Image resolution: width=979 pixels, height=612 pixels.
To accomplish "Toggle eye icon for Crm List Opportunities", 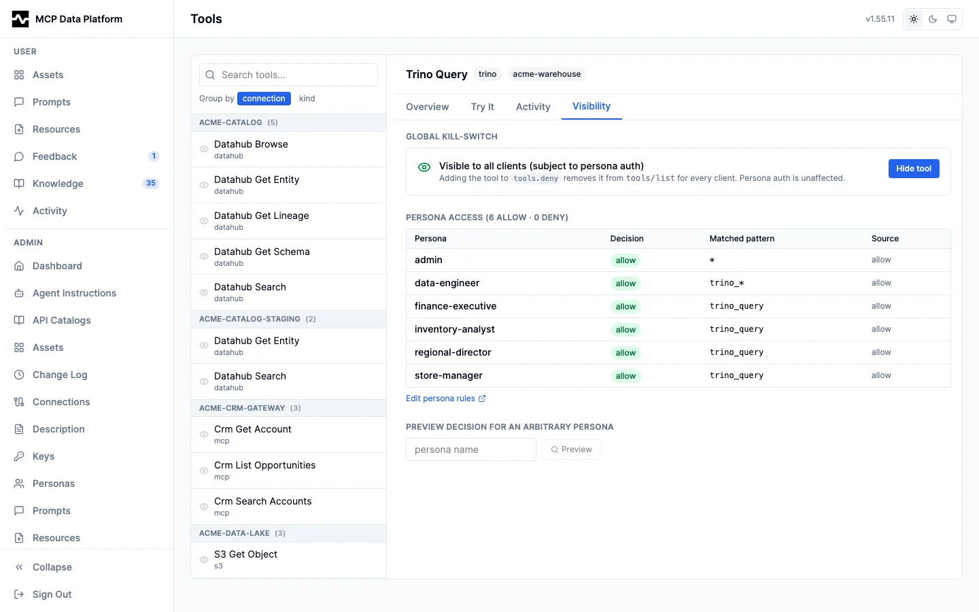I will click(204, 471).
